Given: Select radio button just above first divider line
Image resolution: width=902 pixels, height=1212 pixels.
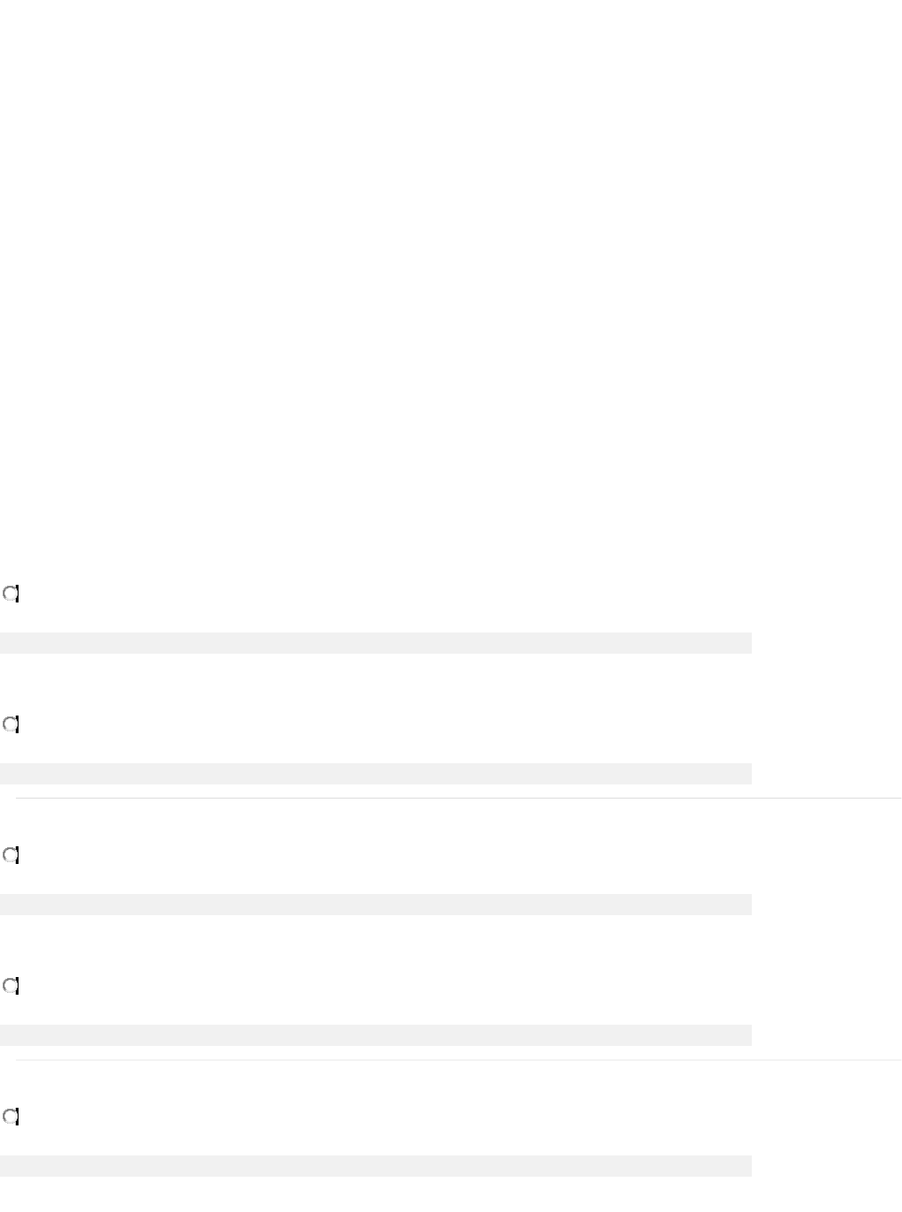Looking at the screenshot, I should click(11, 725).
